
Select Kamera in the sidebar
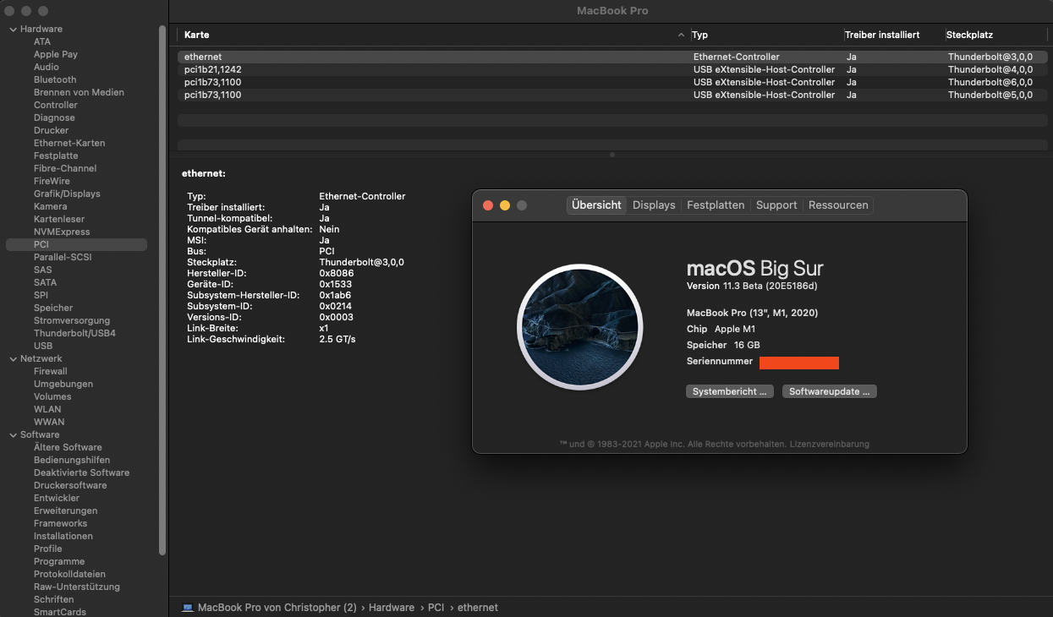point(51,206)
